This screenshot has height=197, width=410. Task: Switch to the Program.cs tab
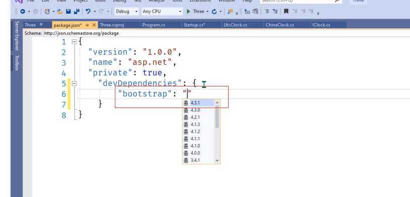(154, 25)
